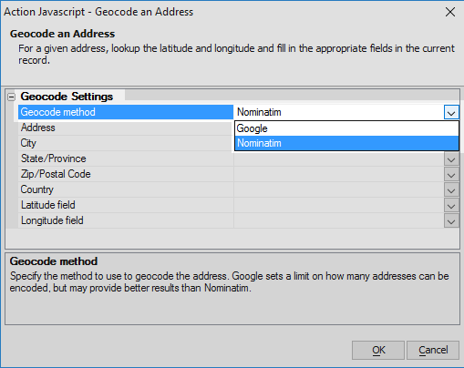Image resolution: width=464 pixels, height=368 pixels.
Task: Select the City property label
Action: coord(28,143)
